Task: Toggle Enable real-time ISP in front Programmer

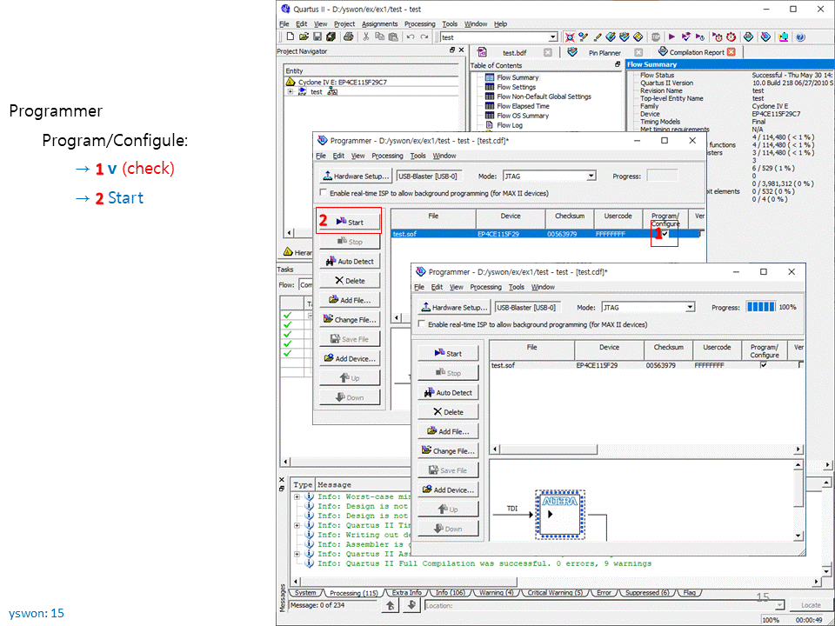Action: pos(422,323)
